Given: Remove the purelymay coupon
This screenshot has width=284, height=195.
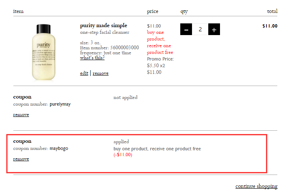Looking at the screenshot, I should tap(21, 115).
